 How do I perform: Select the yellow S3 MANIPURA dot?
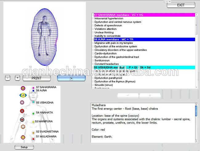pyautogui.click(x=33, y=122)
